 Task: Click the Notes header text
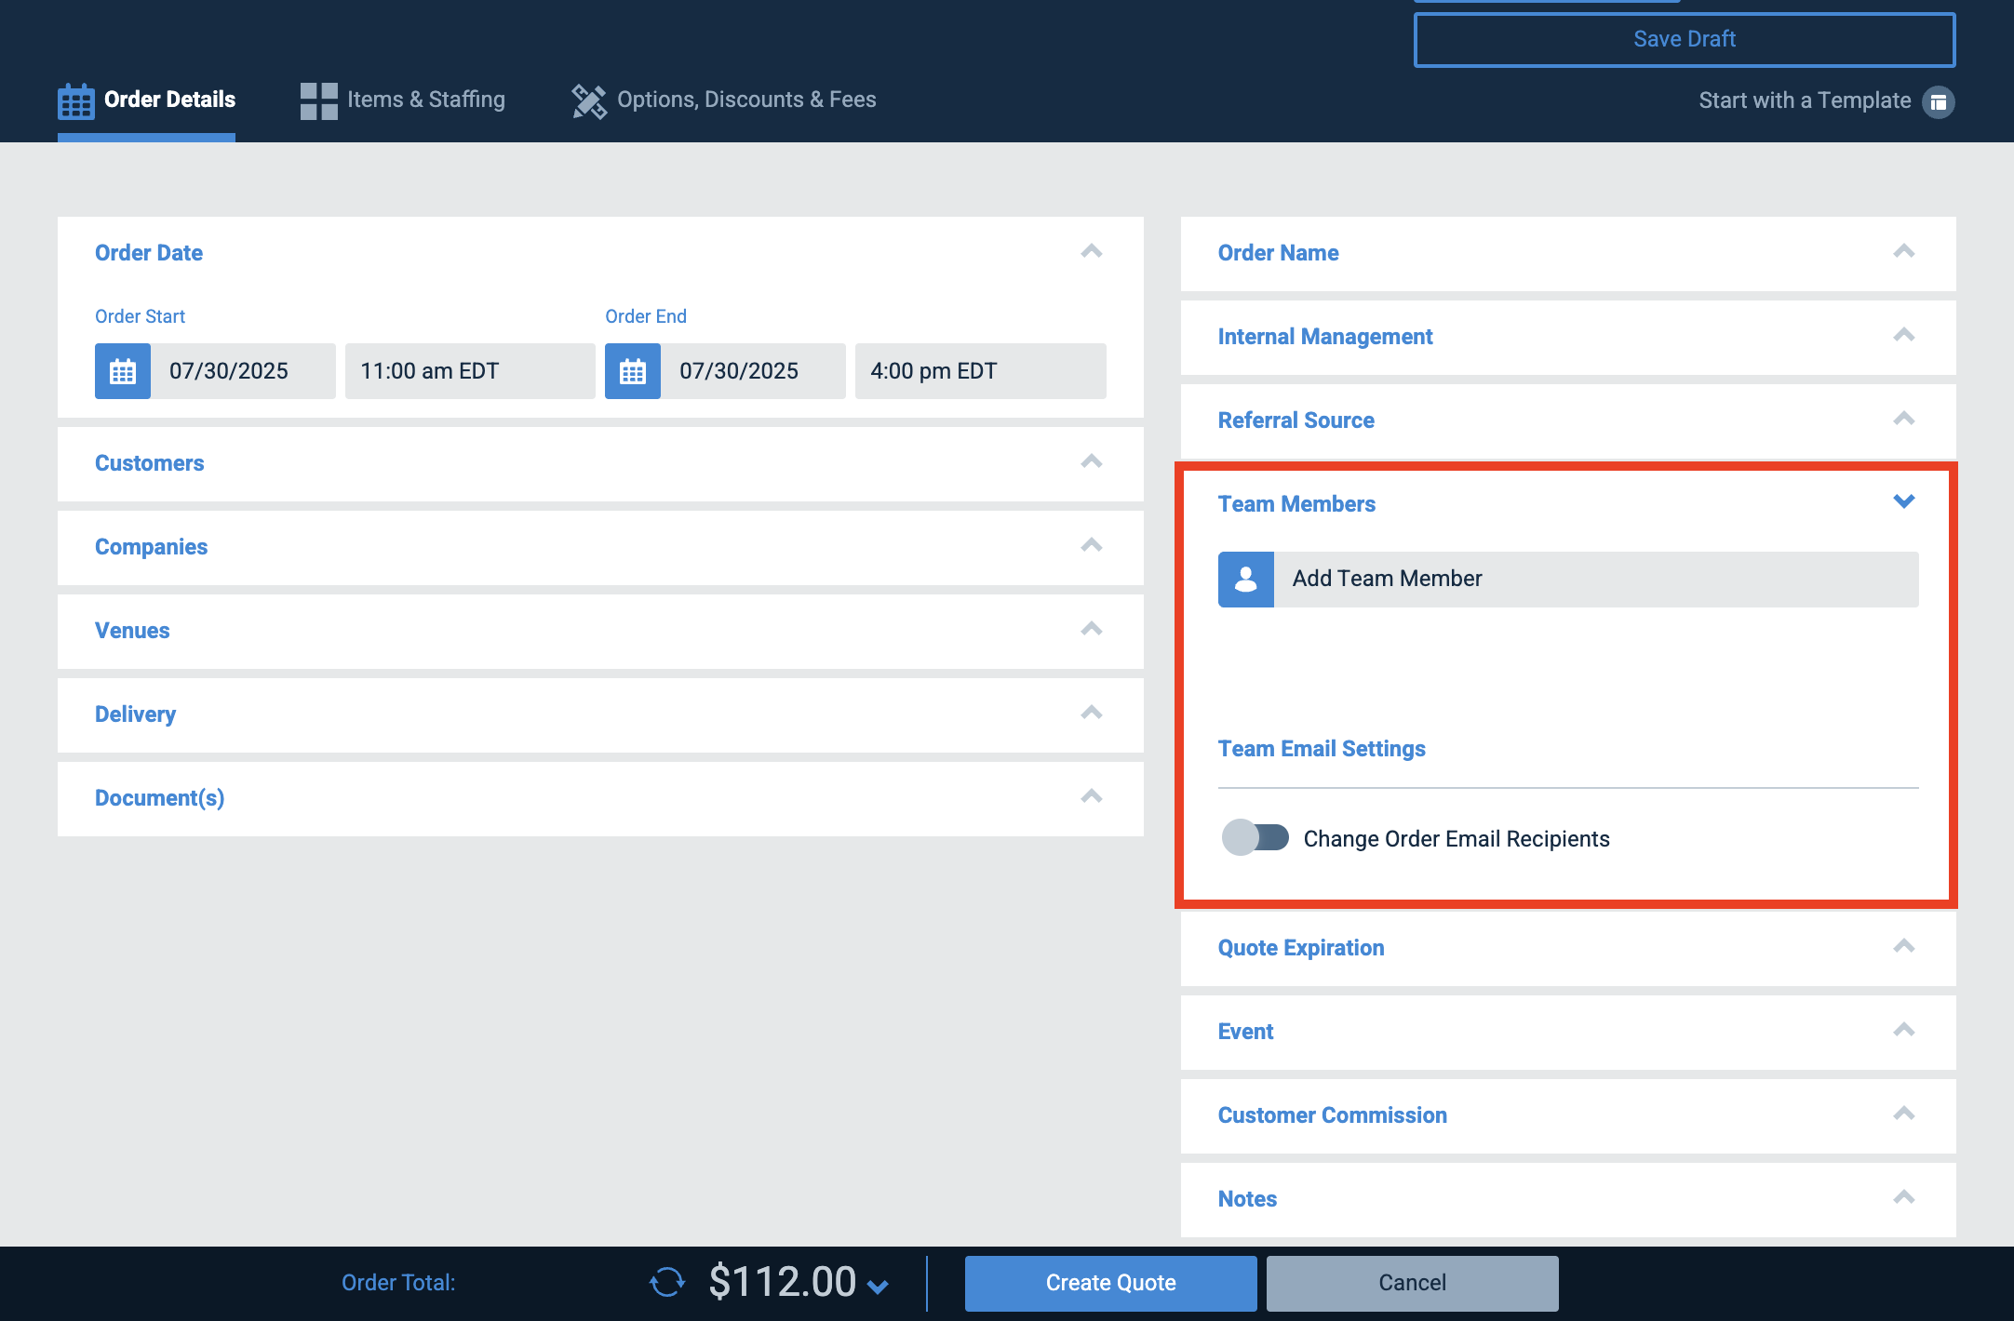(1247, 1199)
